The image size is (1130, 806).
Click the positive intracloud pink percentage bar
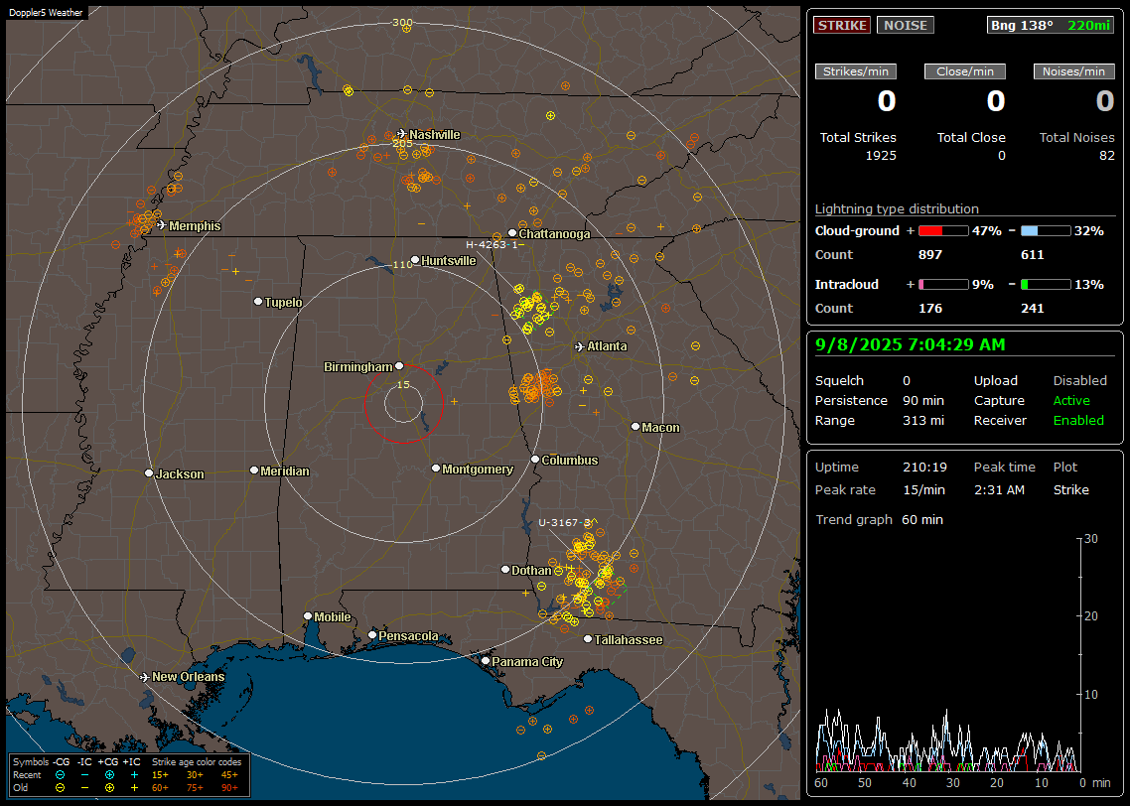click(943, 285)
